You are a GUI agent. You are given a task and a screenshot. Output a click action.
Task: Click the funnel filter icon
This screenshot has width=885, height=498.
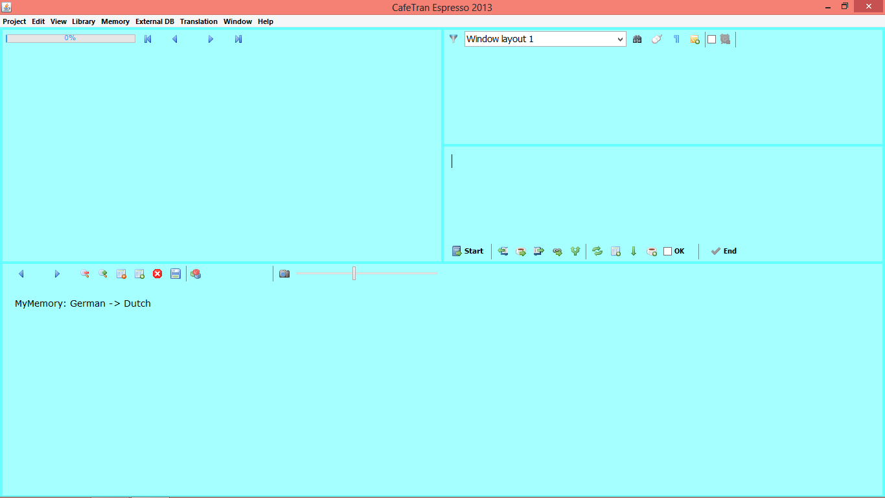click(454, 39)
